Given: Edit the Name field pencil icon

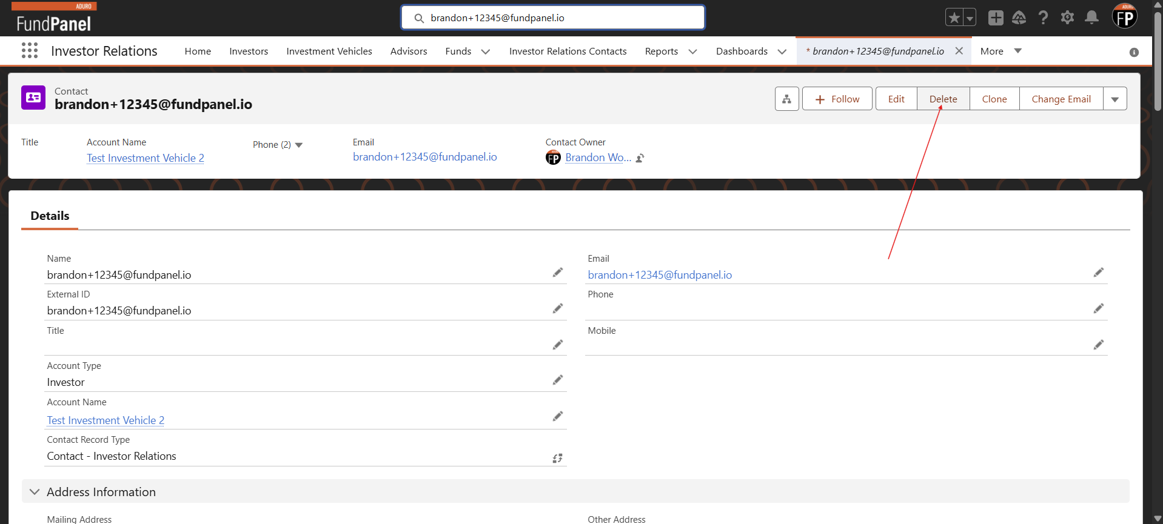Looking at the screenshot, I should tap(558, 273).
